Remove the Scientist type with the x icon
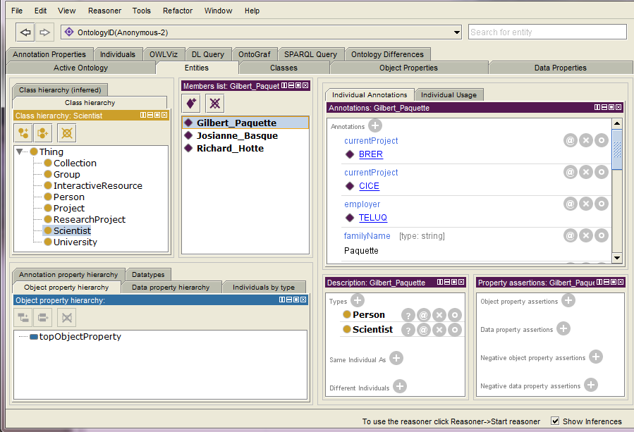Viewport: 634px width, 432px height. point(439,330)
